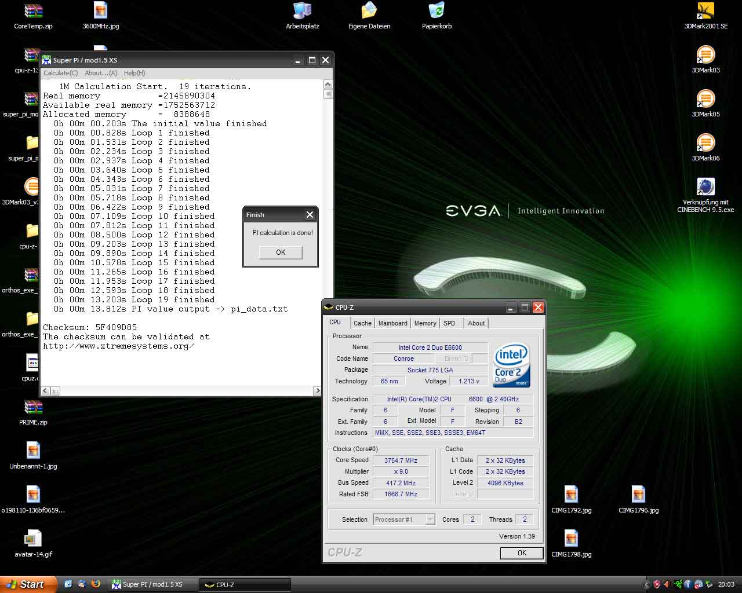The width and height of the screenshot is (742, 593).
Task: Click OK in the Finish dialog
Action: tap(281, 252)
